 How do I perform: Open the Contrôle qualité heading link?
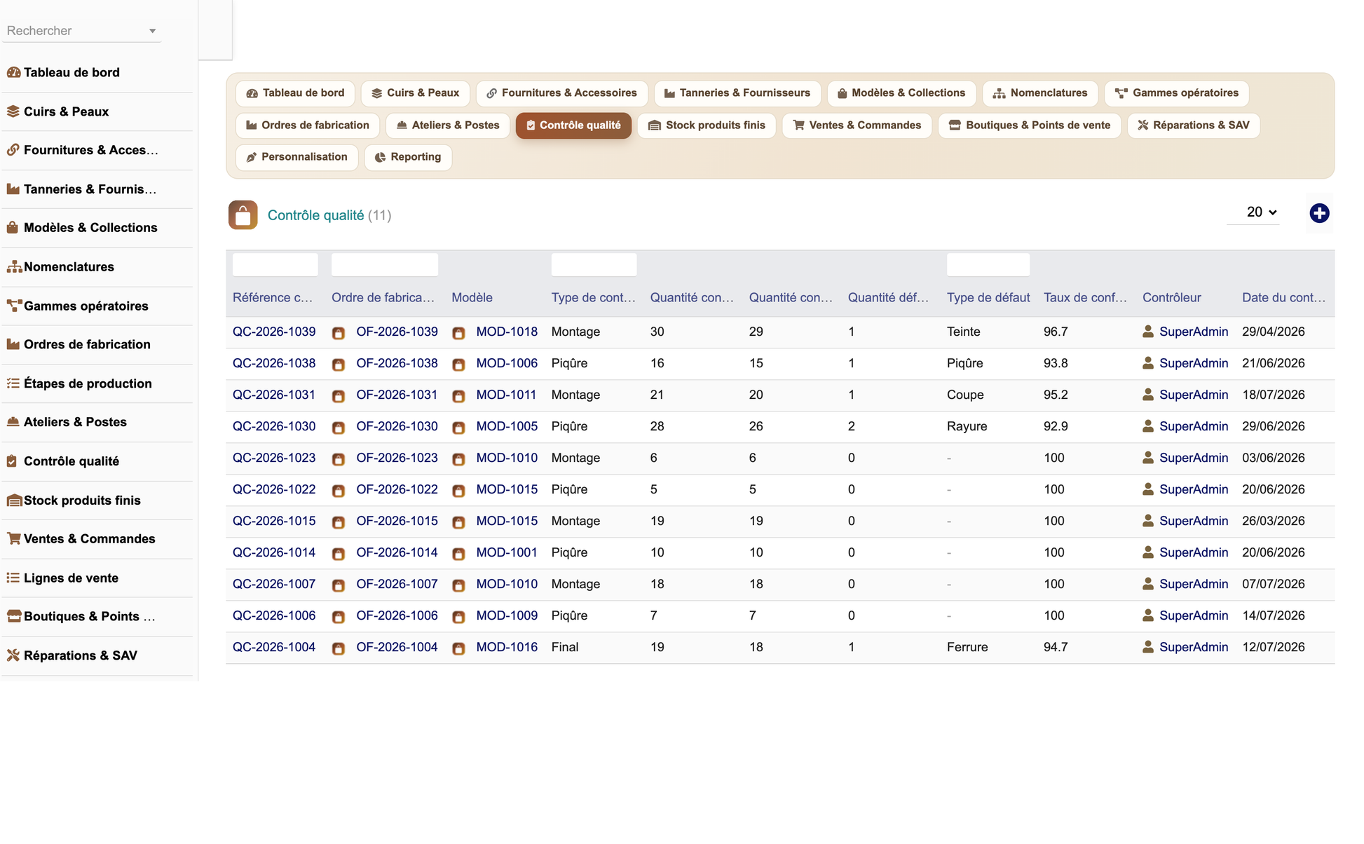point(315,215)
